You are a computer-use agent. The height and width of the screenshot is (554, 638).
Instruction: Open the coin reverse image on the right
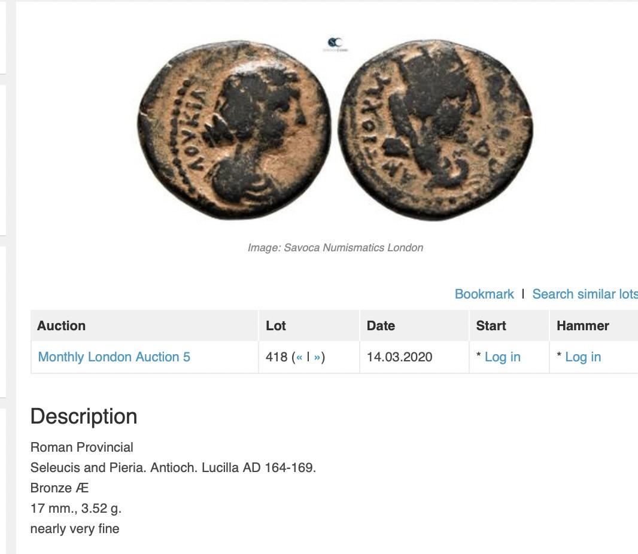436,130
